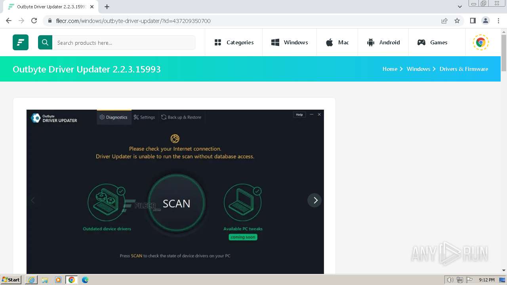Launch Internet Explorer from taskbar
The width and height of the screenshot is (507, 285).
(x=31, y=280)
